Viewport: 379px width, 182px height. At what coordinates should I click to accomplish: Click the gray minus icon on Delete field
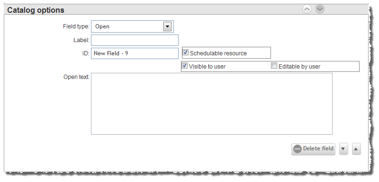(x=298, y=149)
